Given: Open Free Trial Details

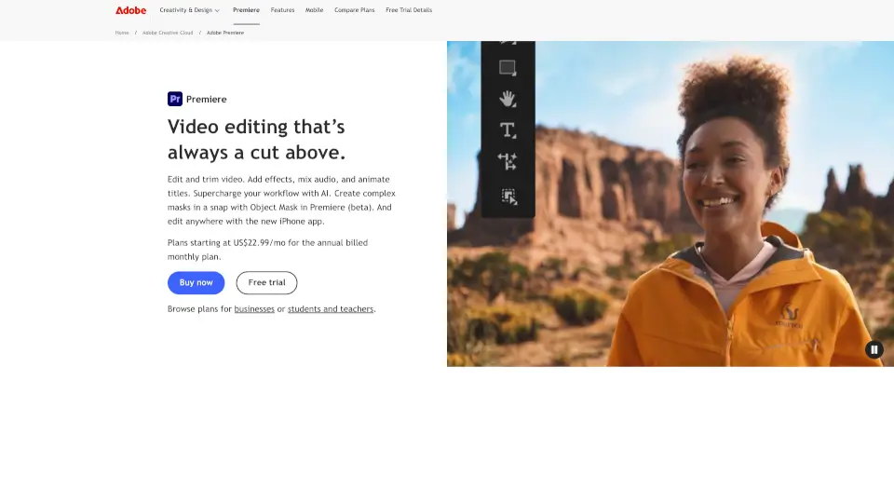Looking at the screenshot, I should pyautogui.click(x=409, y=10).
